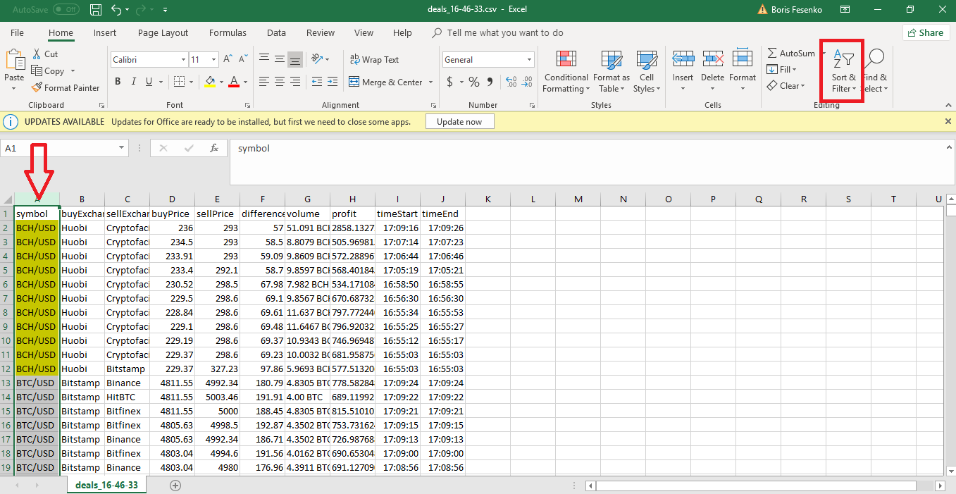Switch to the Formulas tab
Screen dimensions: 956x494
(228, 33)
